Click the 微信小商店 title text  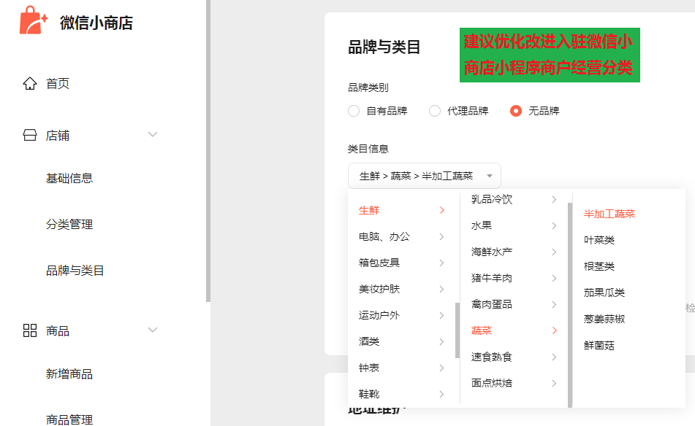coord(96,23)
